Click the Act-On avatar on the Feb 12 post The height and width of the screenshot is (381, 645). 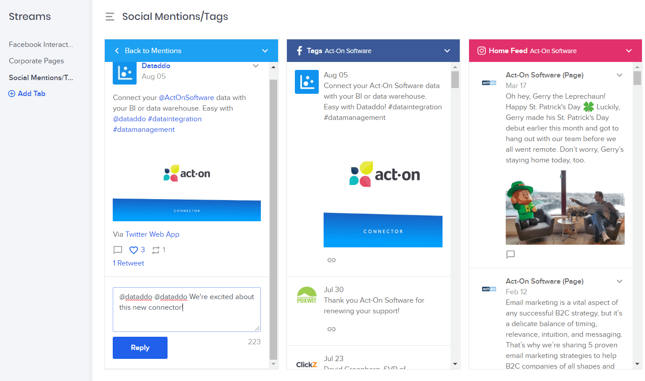point(489,289)
